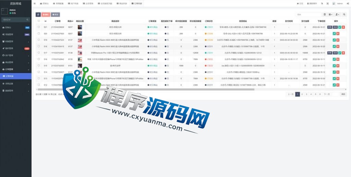
Task: Delete order row 520 with red trash icon
Action: pyautogui.click(x=338, y=33)
